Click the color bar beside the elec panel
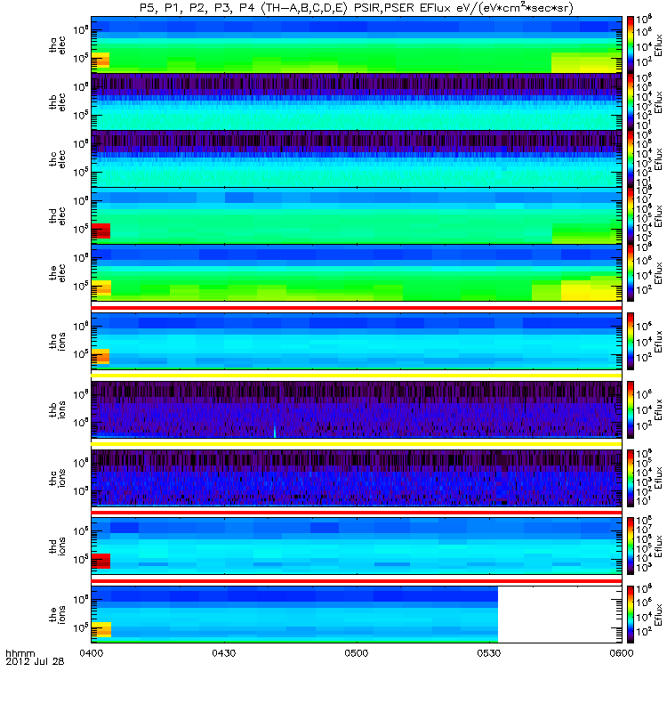This screenshot has width=667, height=712. pyautogui.click(x=631, y=273)
